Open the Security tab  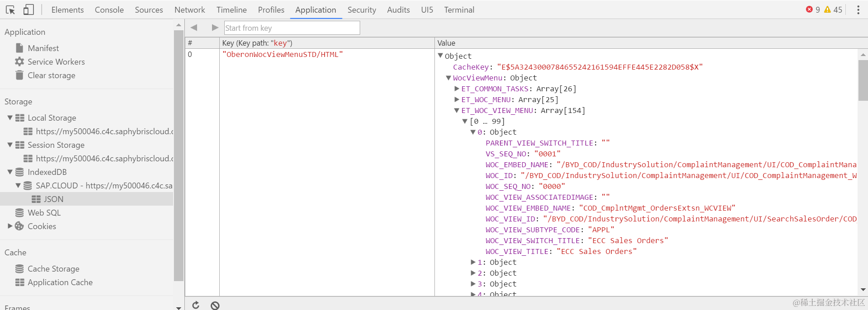pos(362,9)
